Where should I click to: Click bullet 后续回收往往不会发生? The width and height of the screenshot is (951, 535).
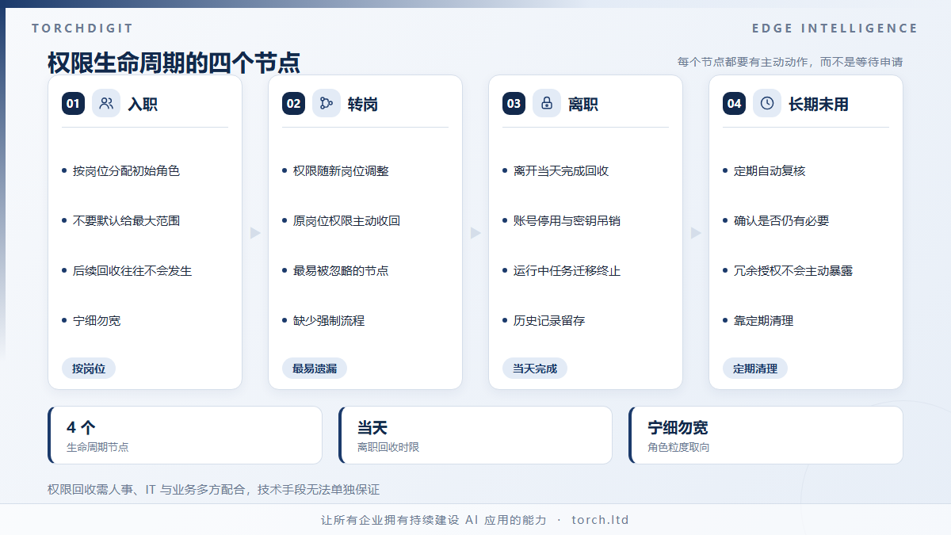tap(132, 270)
